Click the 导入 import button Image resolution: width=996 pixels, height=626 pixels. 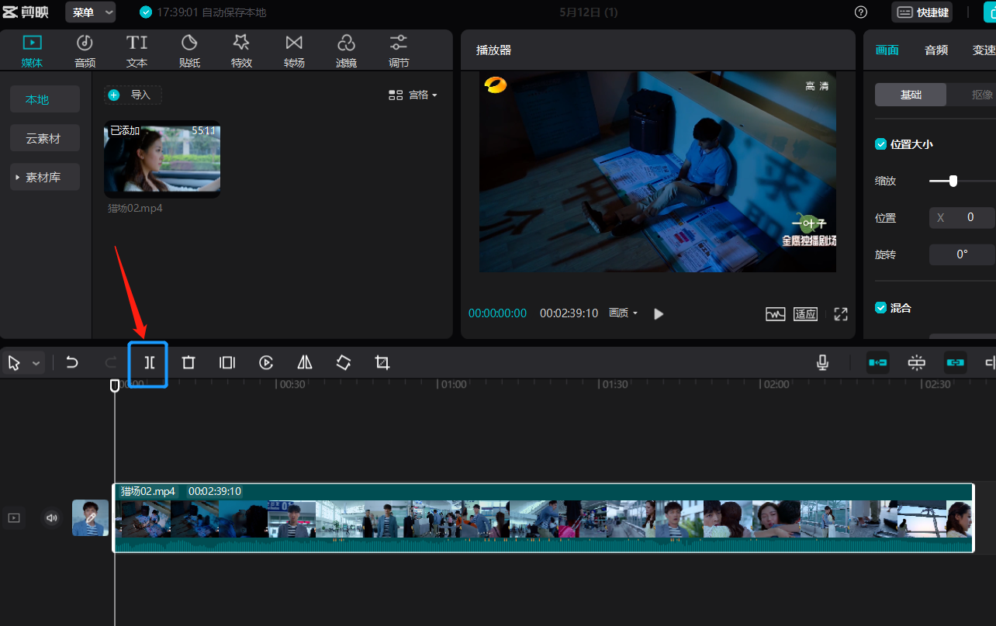tap(133, 95)
